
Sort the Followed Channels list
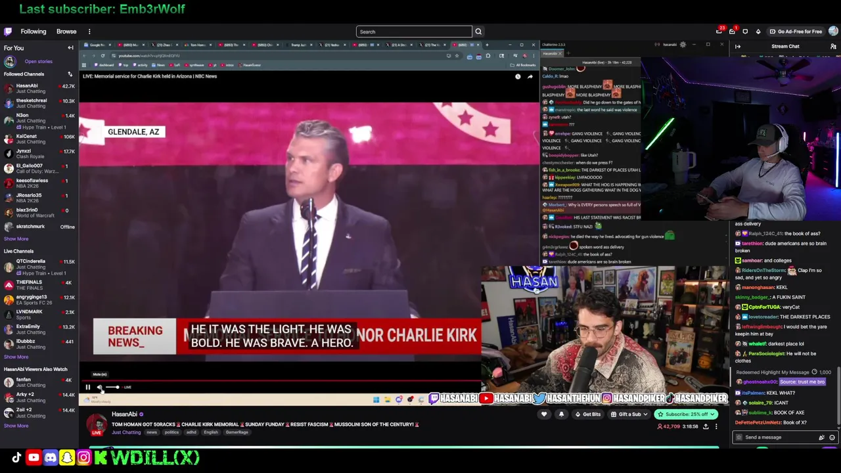pos(70,74)
